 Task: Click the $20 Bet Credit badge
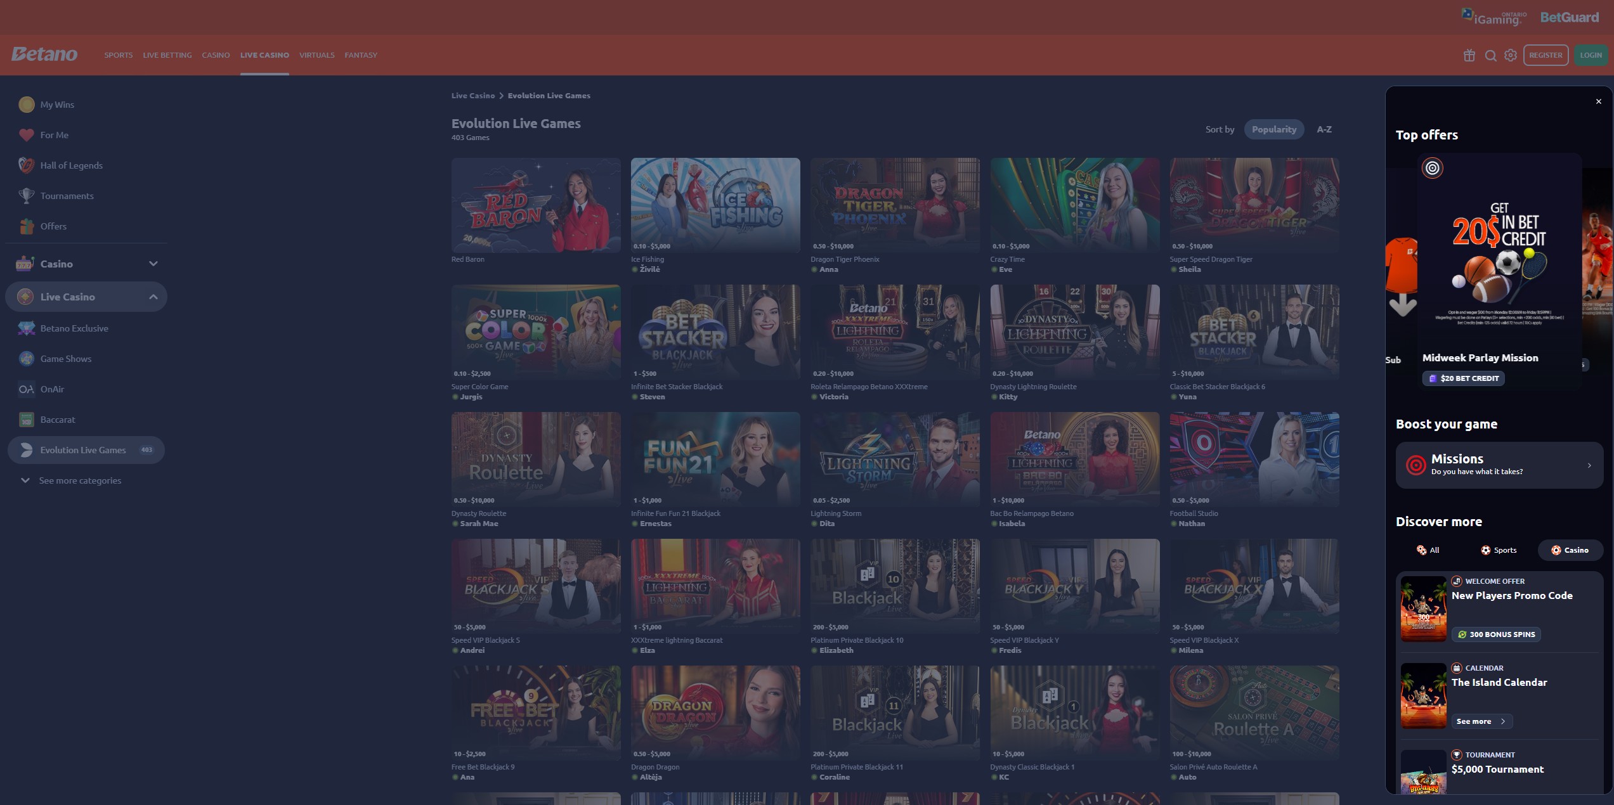pos(1463,378)
